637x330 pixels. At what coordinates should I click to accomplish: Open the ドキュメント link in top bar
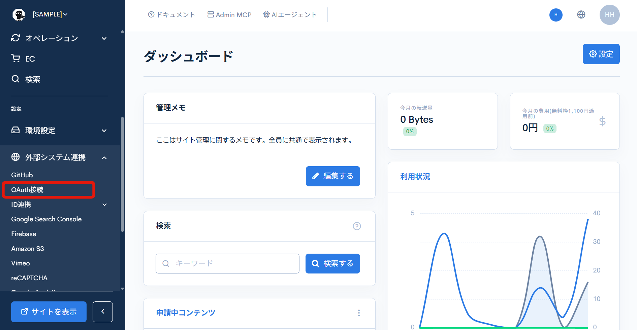point(171,15)
